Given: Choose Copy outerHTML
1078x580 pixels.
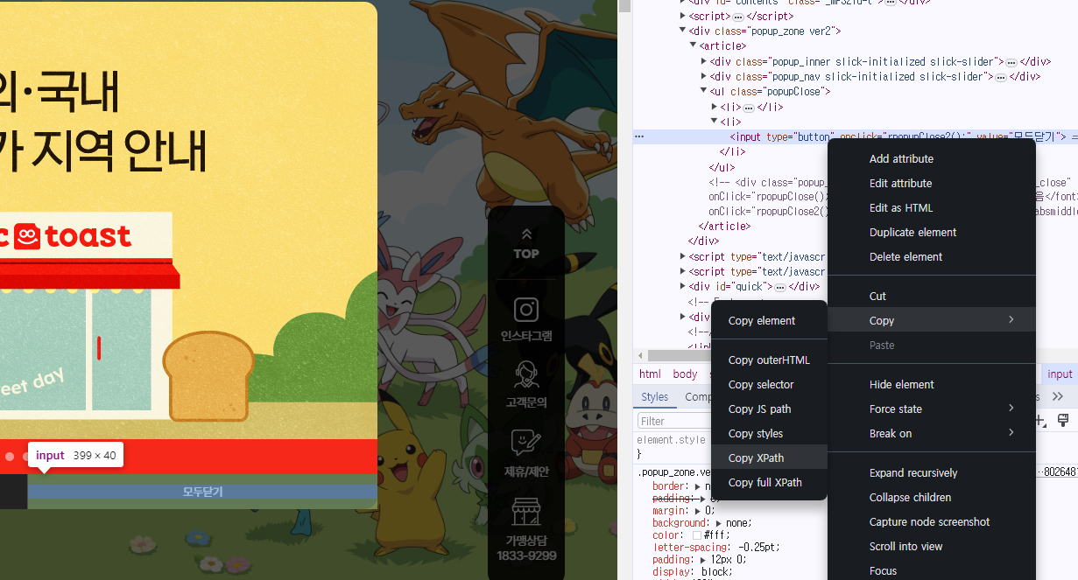Looking at the screenshot, I should 770,360.
